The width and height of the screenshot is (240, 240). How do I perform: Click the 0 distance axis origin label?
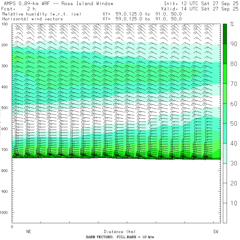[12, 227]
